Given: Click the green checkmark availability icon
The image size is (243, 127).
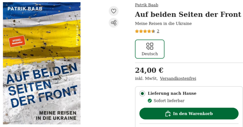Looking at the screenshot, I should click(x=150, y=101).
